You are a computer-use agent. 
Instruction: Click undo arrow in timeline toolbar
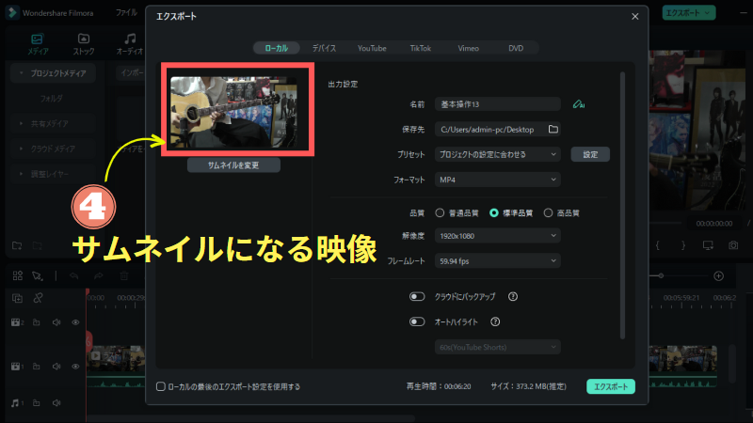(74, 275)
